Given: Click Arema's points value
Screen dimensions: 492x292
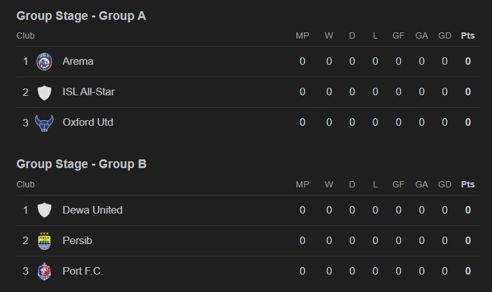Looking at the screenshot, I should [468, 62].
